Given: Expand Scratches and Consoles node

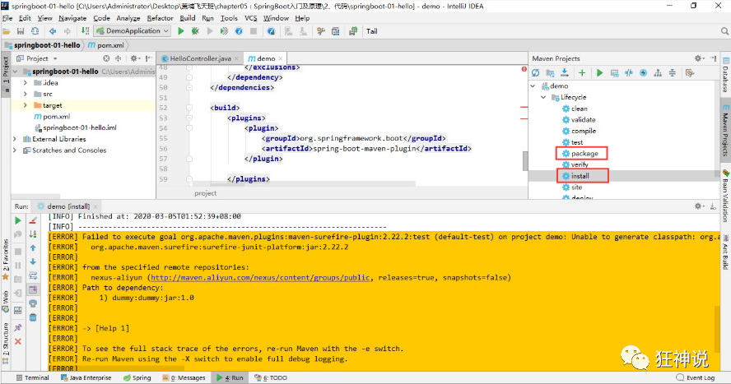Looking at the screenshot, I should (15, 150).
